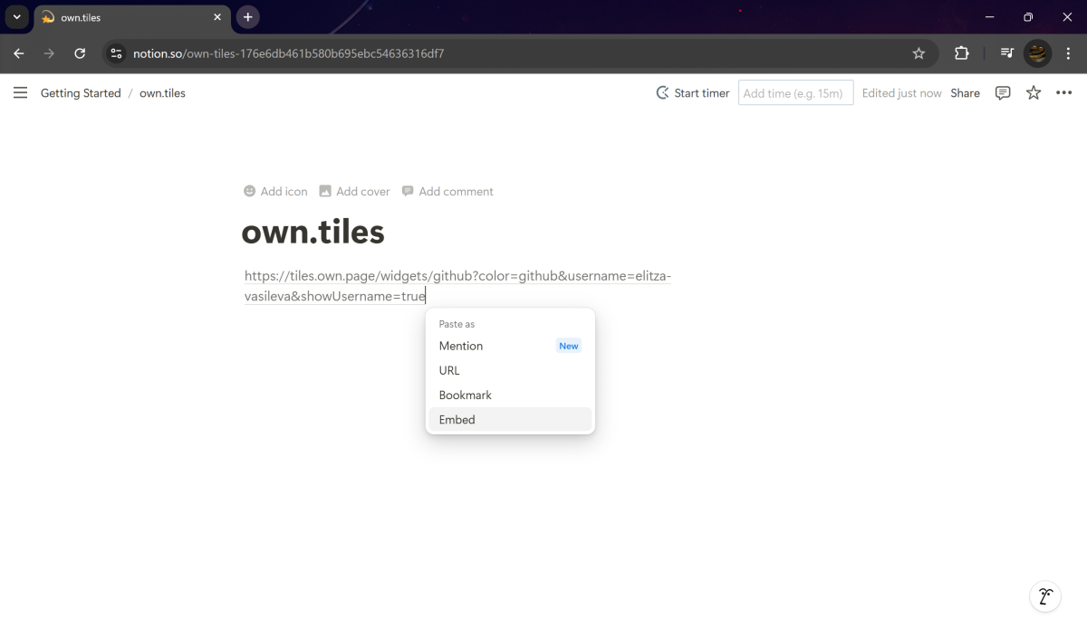This screenshot has width=1087, height=638.
Task: Click the Add cover image icon
Action: click(x=325, y=191)
